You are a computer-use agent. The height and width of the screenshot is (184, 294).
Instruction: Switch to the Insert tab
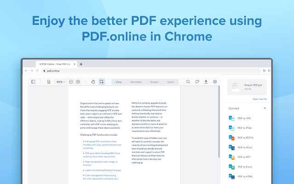[x=170, y=82]
